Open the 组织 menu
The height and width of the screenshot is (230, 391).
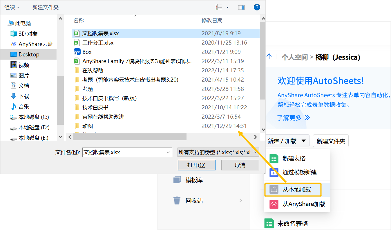click(x=12, y=7)
